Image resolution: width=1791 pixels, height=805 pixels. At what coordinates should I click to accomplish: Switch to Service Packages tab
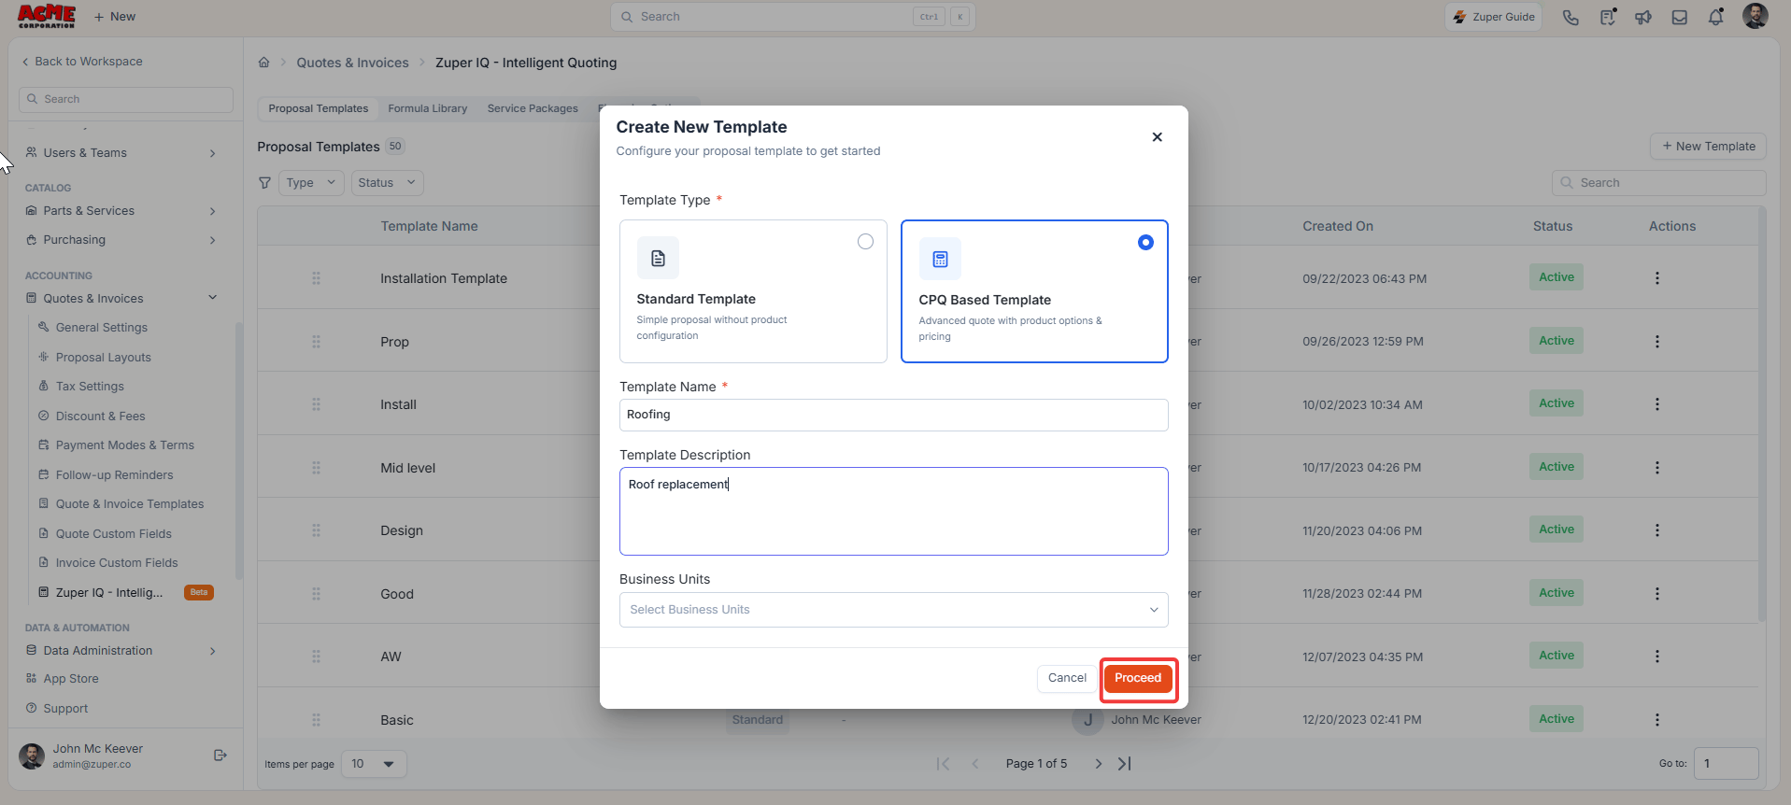click(533, 109)
